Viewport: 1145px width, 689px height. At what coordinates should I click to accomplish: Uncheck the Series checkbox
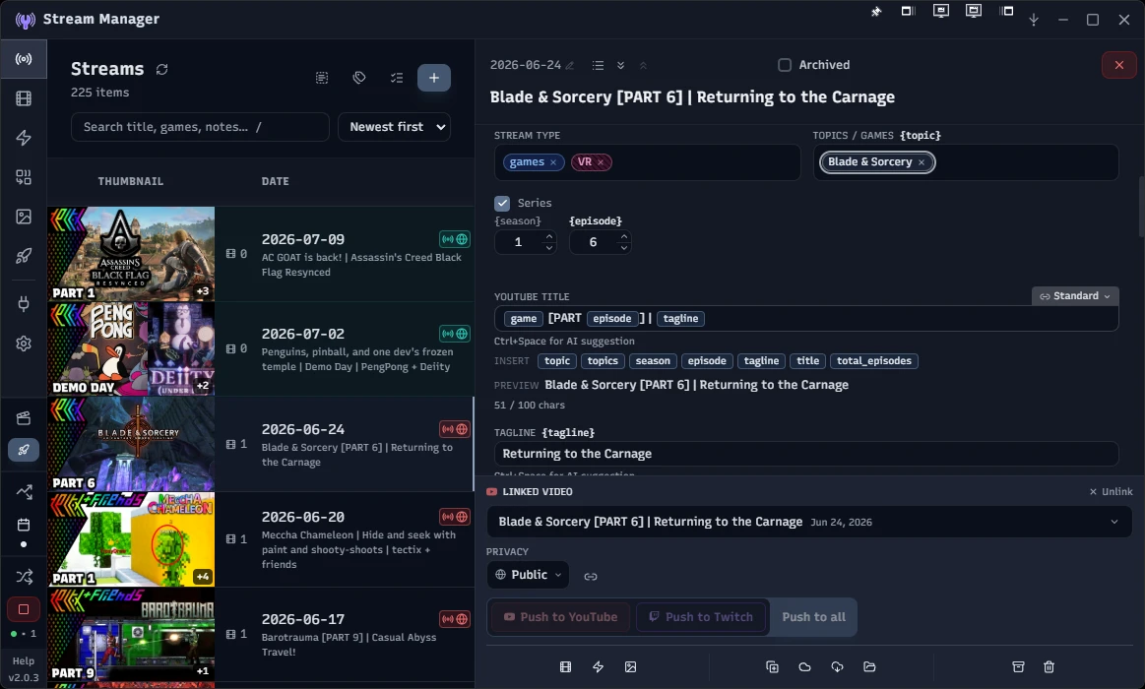point(502,203)
